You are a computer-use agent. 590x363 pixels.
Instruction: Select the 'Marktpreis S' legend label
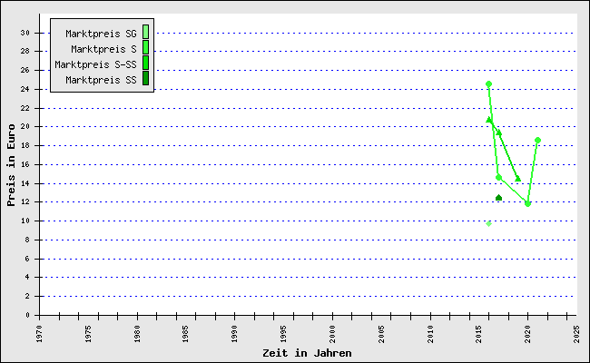pyautogui.click(x=103, y=49)
